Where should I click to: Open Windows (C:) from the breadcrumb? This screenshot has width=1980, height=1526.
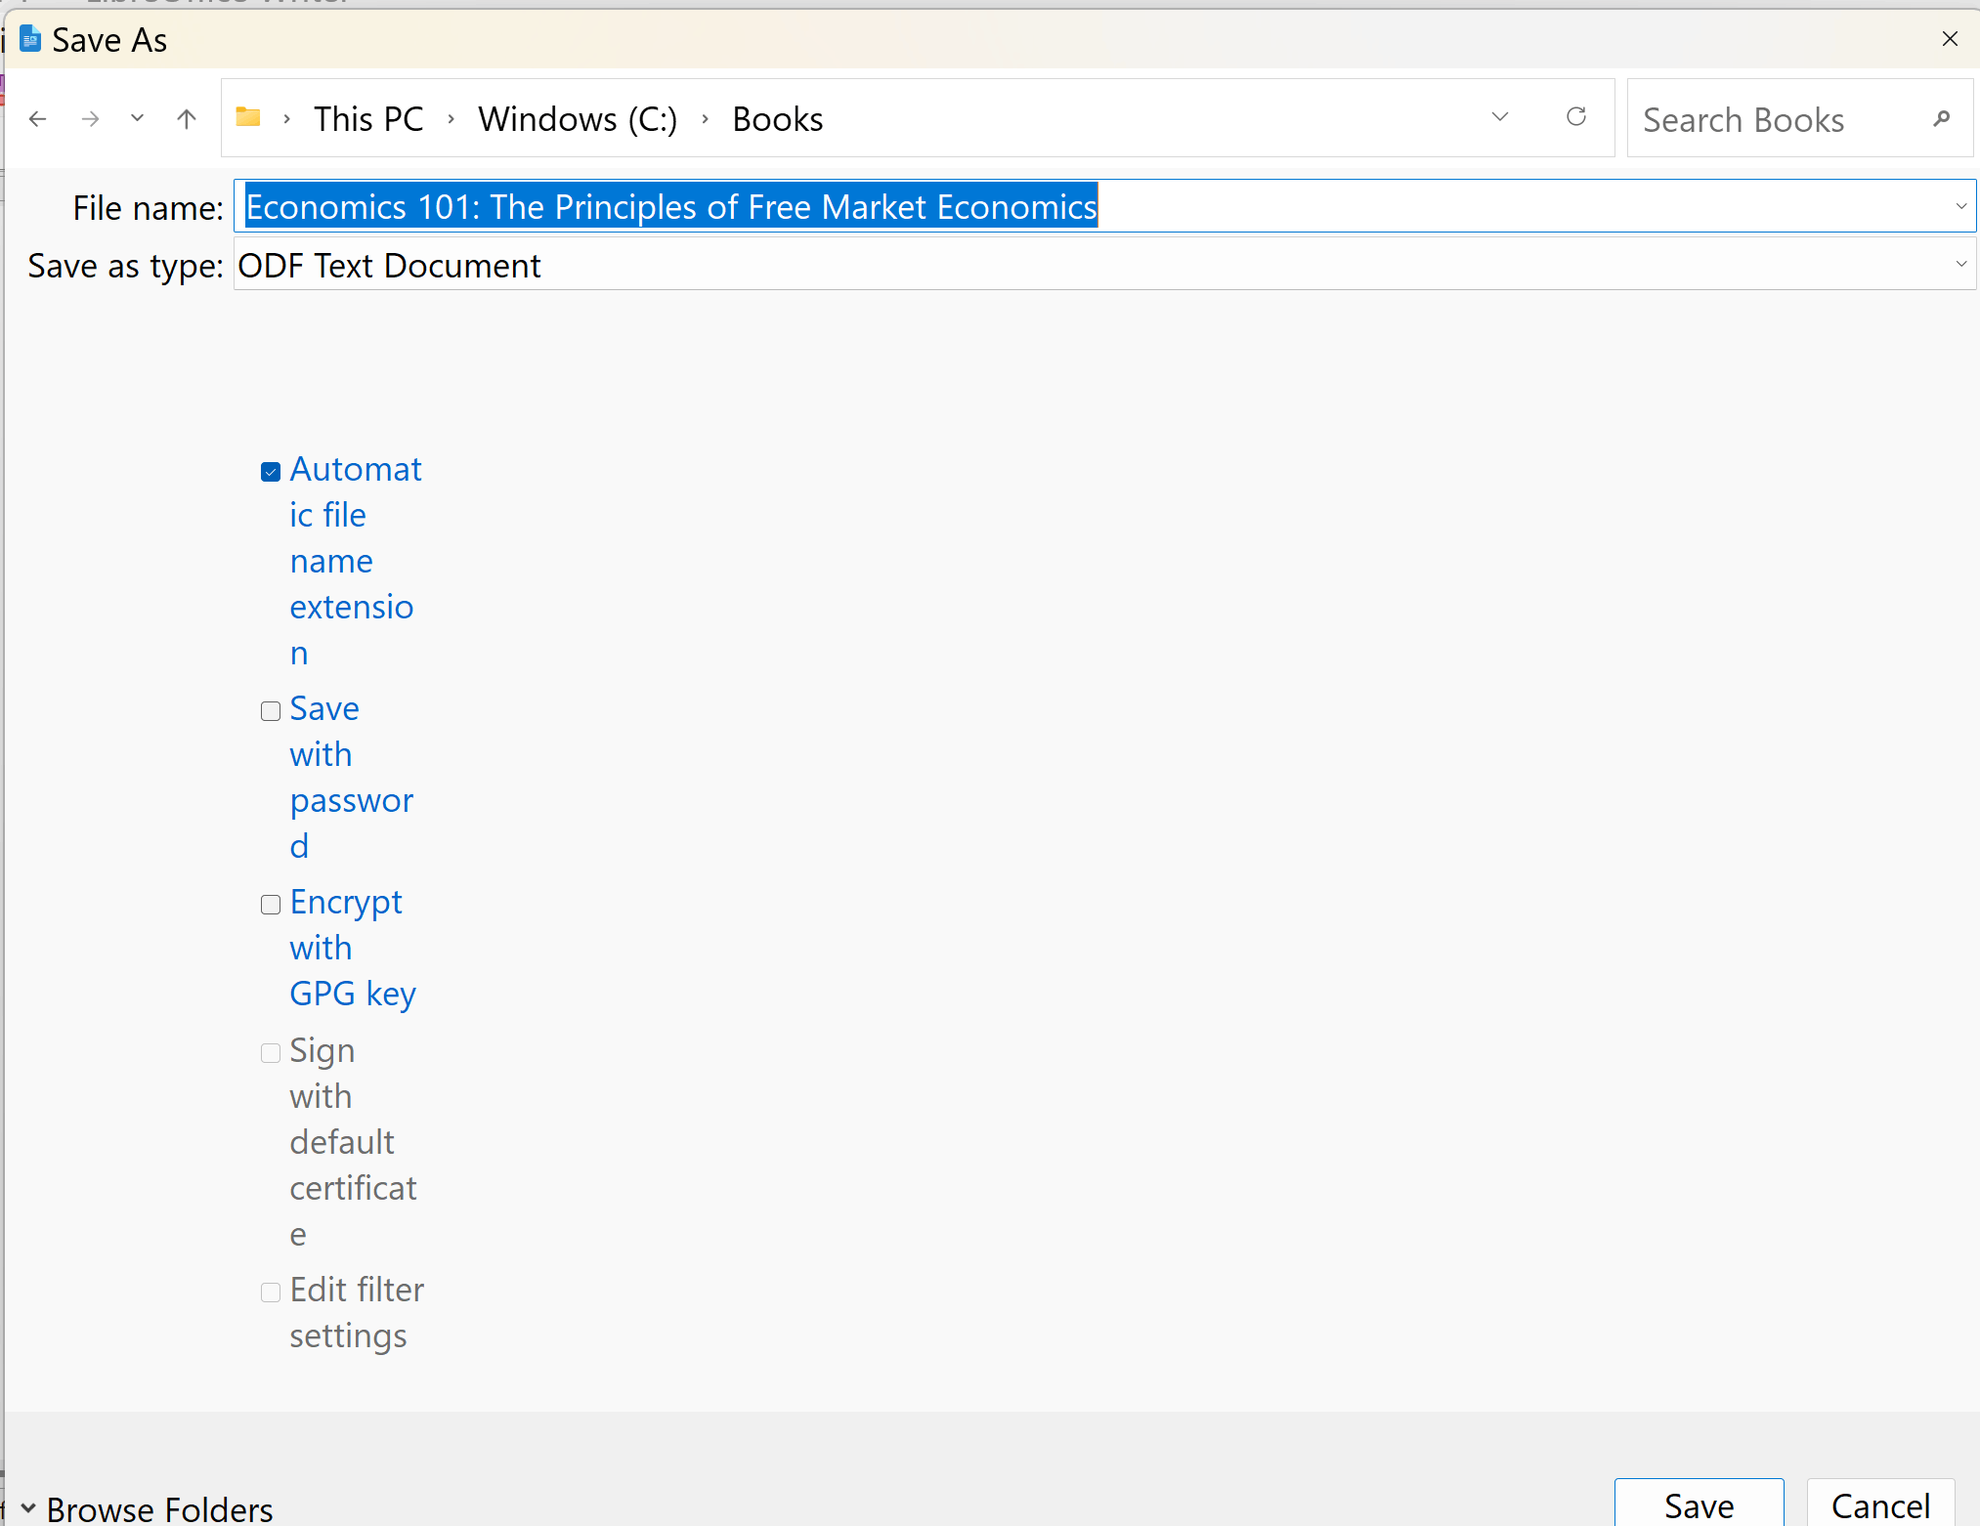[577, 118]
